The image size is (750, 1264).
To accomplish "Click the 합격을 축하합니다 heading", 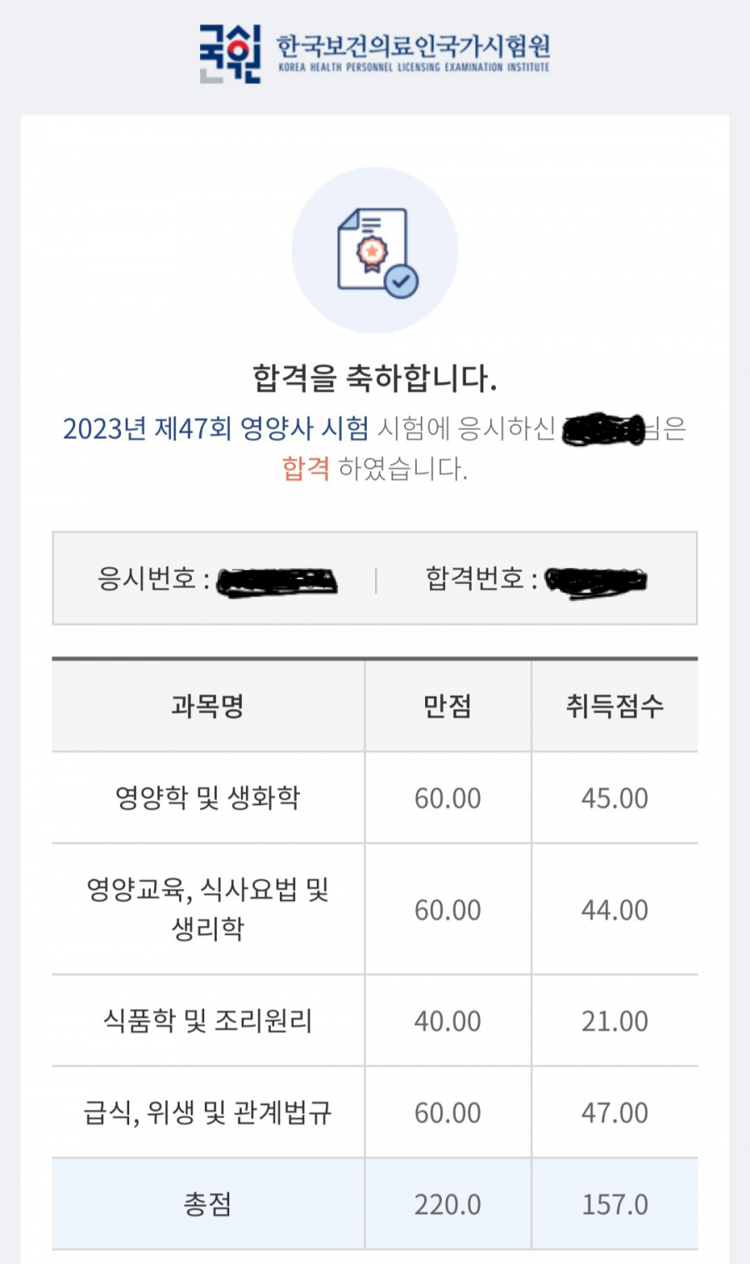I will click(375, 378).
